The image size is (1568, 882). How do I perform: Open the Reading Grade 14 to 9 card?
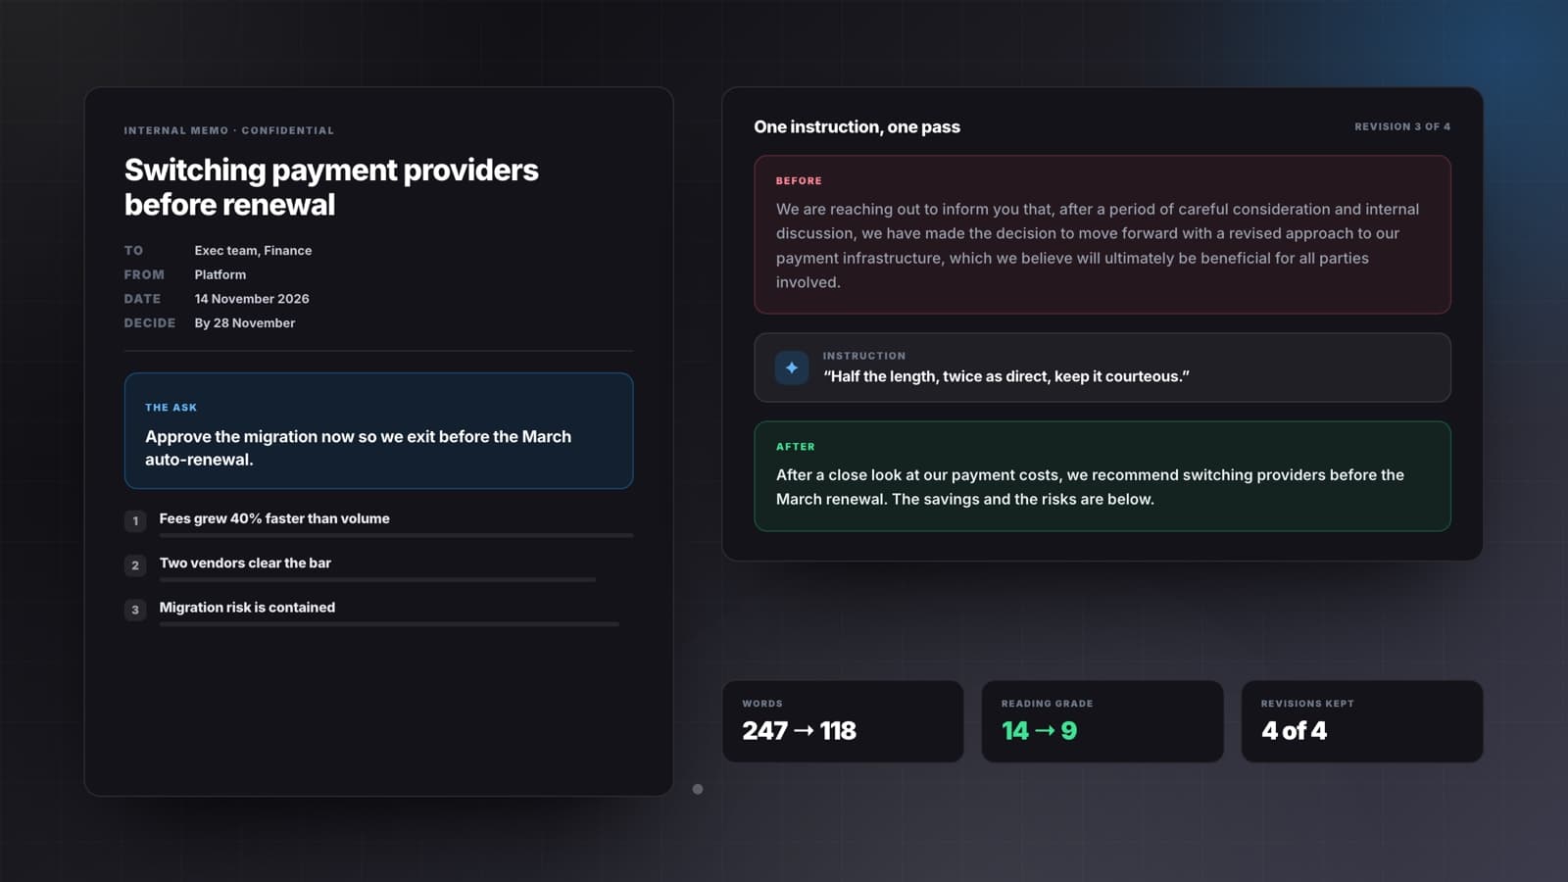(1102, 721)
